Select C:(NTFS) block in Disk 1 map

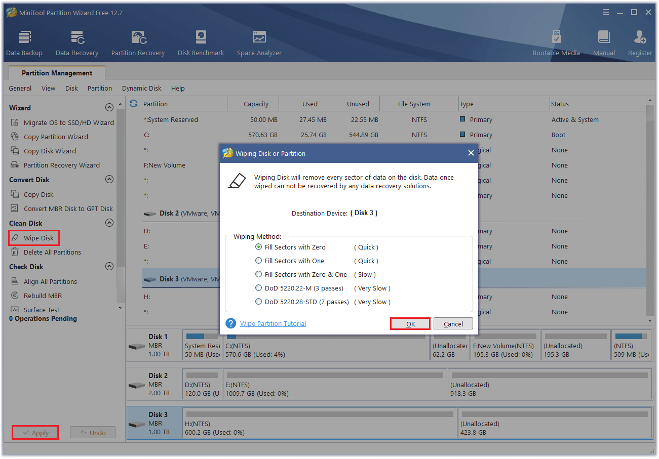point(327,345)
